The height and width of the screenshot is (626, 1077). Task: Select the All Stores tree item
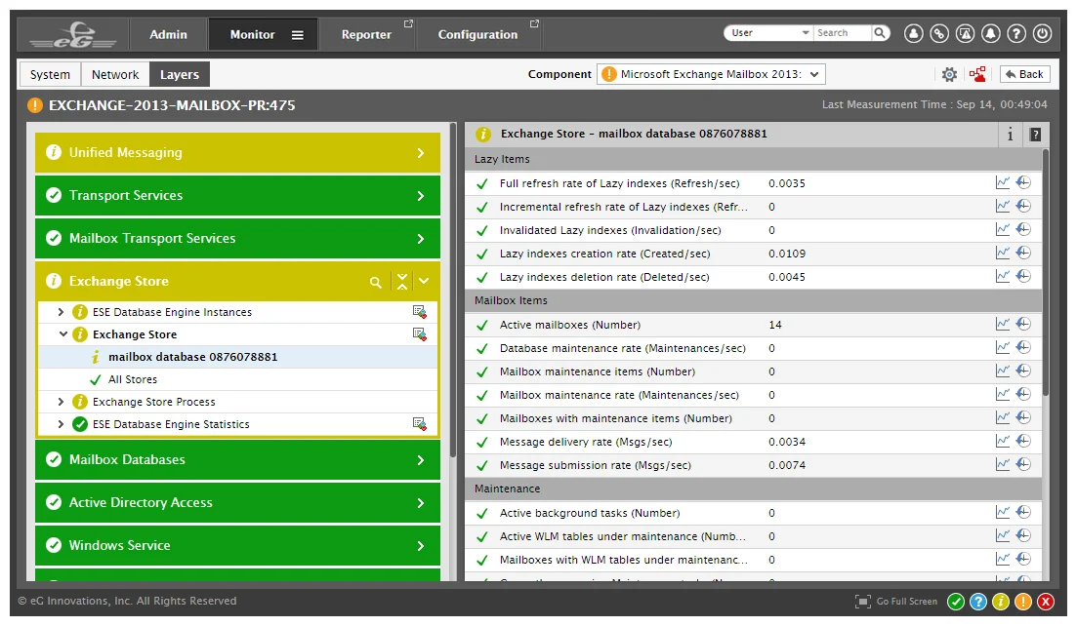click(133, 379)
